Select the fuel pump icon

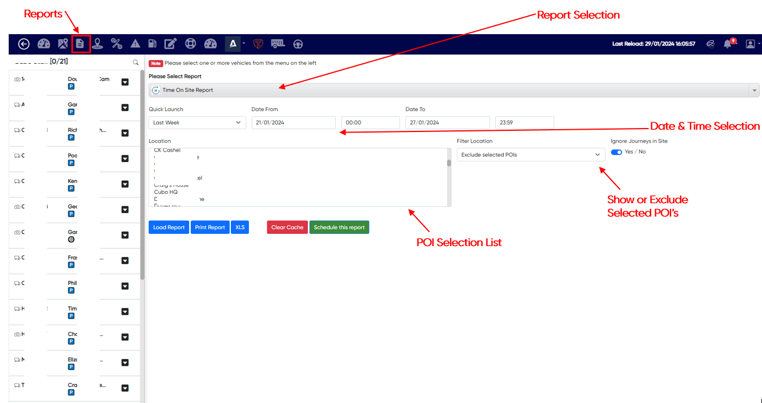152,43
